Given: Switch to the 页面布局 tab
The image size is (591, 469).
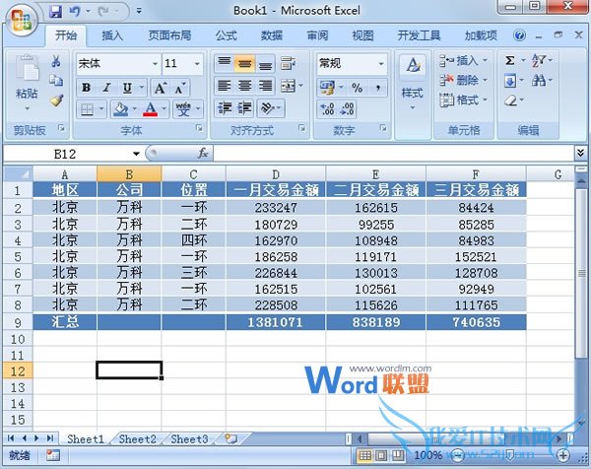Looking at the screenshot, I should pos(169,35).
